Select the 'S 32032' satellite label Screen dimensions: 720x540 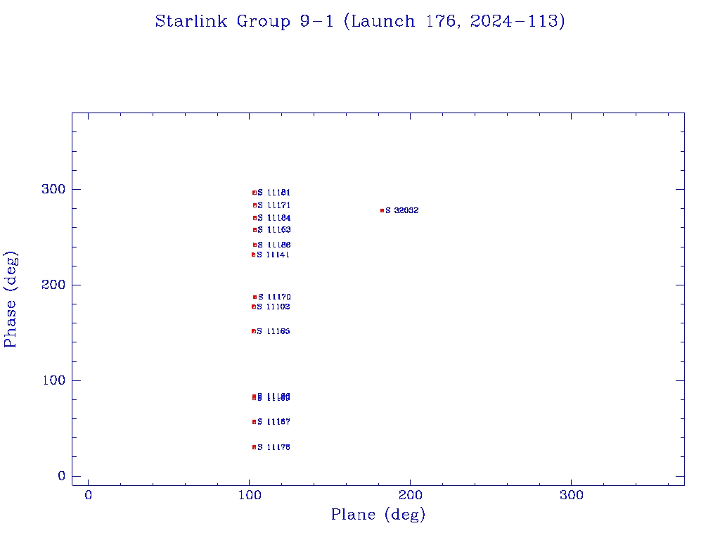pyautogui.click(x=401, y=211)
